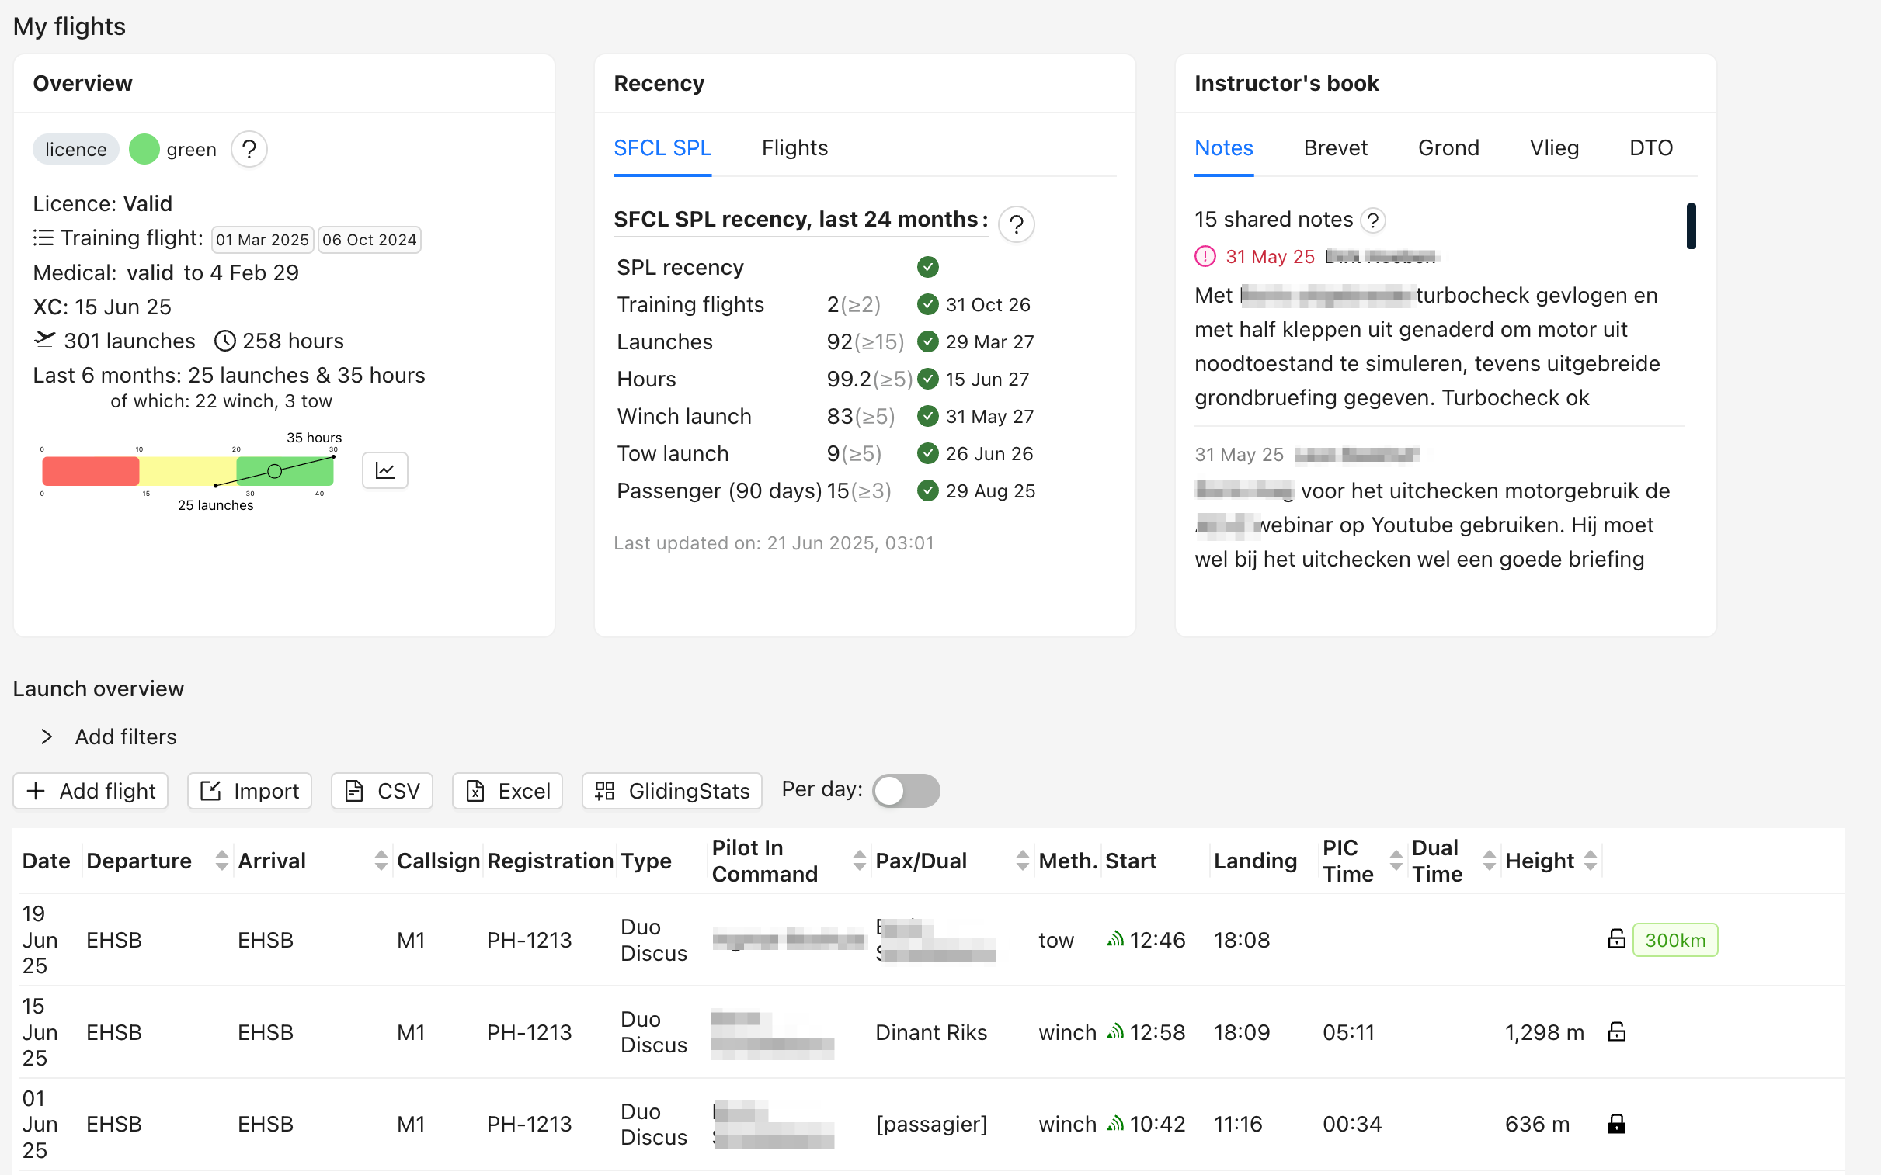Sort table by the Departure column
This screenshot has height=1175, width=1881.
221,860
